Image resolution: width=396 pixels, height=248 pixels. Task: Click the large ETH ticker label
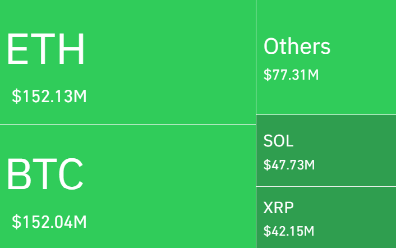click(x=45, y=49)
